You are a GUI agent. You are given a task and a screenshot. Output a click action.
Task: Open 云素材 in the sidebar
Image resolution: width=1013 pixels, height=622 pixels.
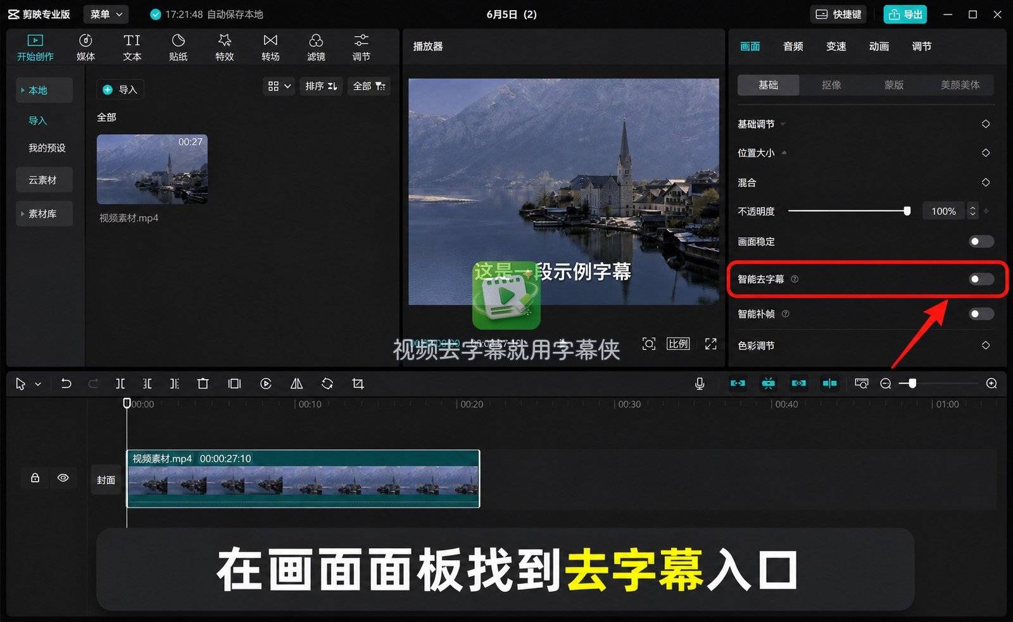tap(43, 180)
